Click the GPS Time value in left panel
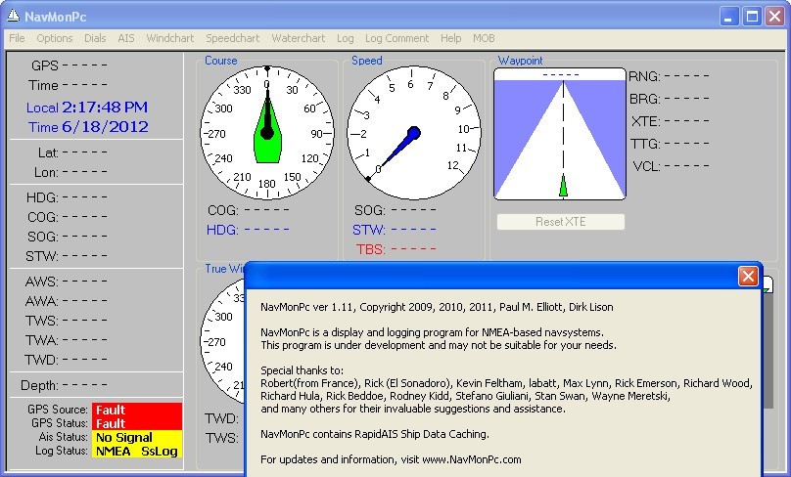This screenshot has height=477, width=791. (x=85, y=85)
